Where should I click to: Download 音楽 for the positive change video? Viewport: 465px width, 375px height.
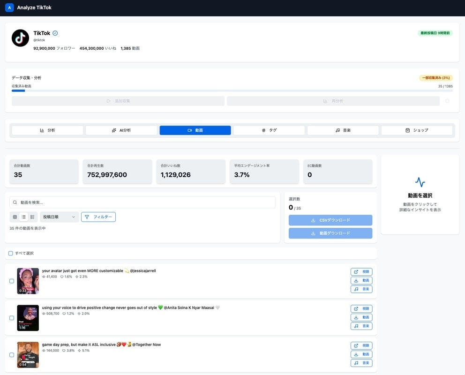(x=361, y=326)
